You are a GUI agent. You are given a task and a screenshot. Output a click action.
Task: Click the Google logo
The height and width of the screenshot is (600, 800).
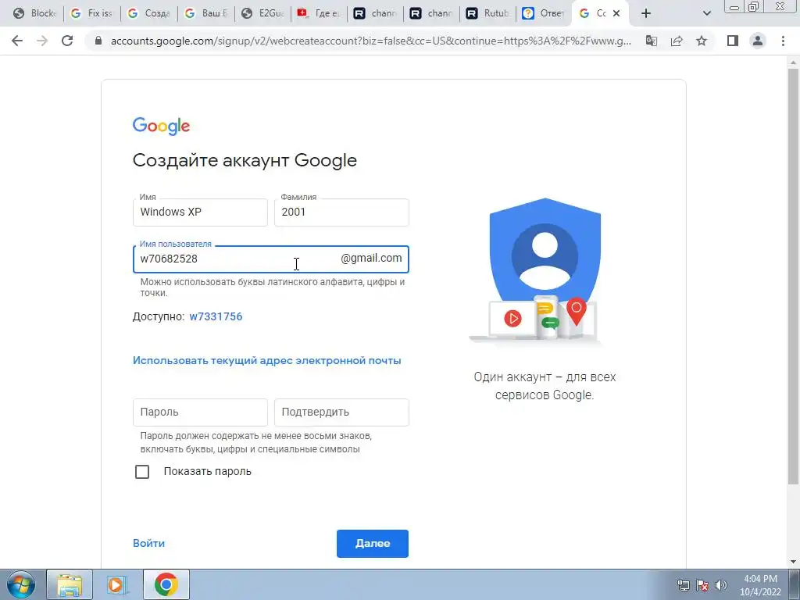161,126
